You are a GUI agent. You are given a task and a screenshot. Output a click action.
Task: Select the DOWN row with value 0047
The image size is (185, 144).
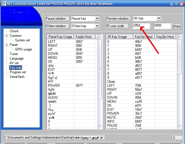(x=72, y=54)
